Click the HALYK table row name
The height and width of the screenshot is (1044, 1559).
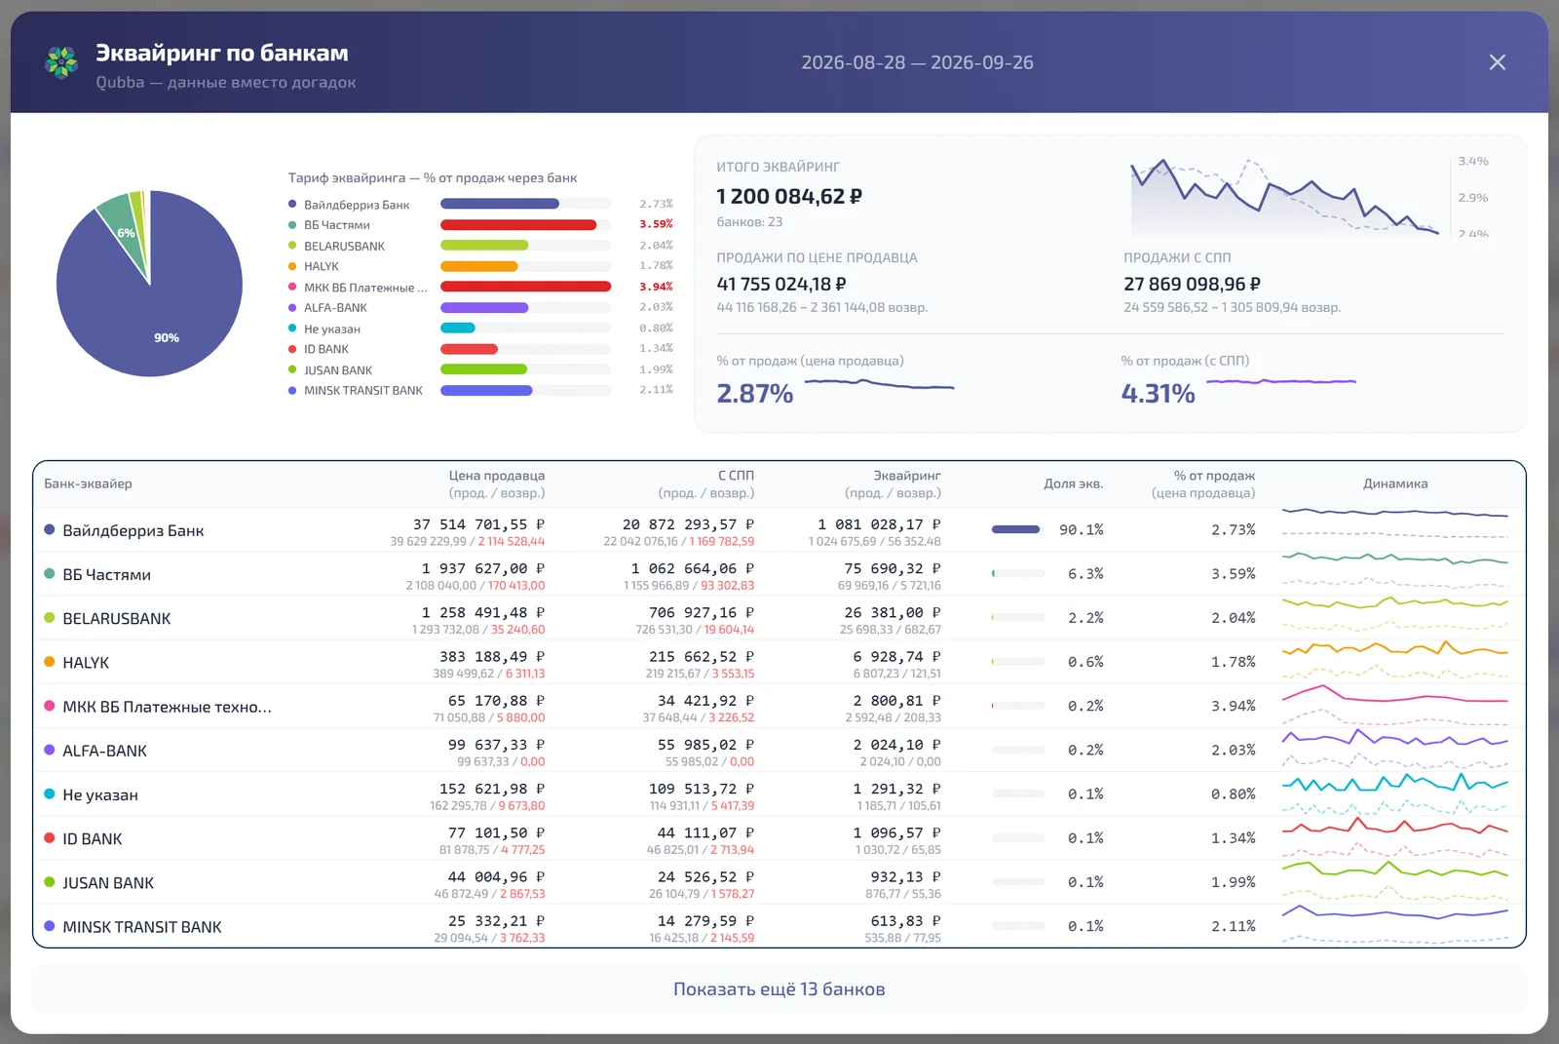coord(86,662)
